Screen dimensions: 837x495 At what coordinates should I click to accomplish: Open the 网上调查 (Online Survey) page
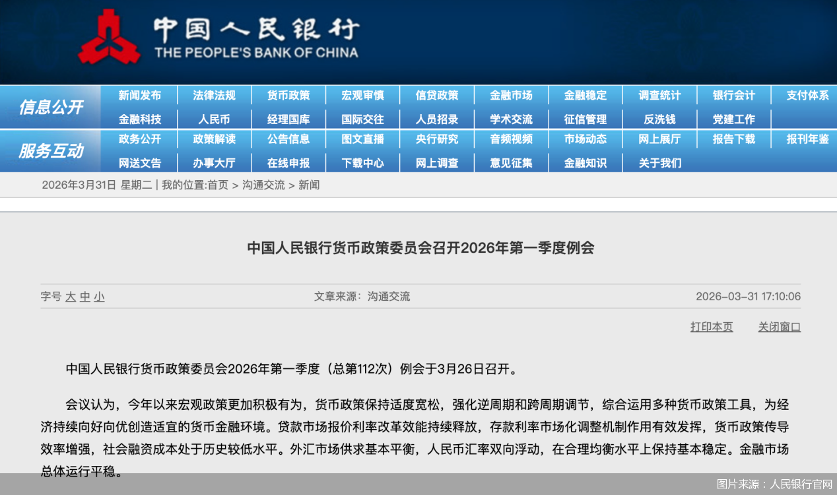click(x=436, y=162)
